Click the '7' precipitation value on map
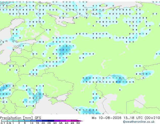The image size is (160, 124). 63,50
